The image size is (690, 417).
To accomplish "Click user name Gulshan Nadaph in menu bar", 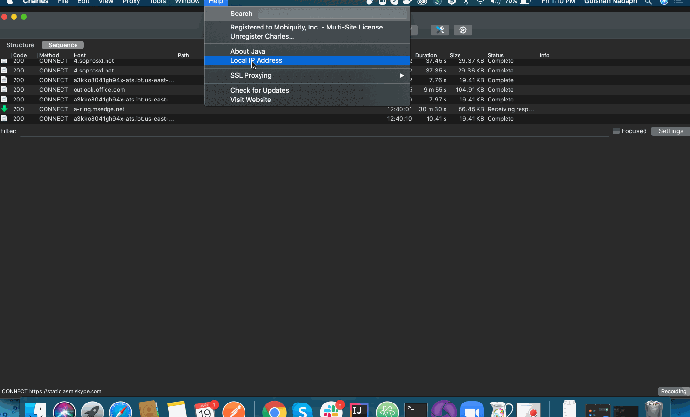I will pos(611,2).
